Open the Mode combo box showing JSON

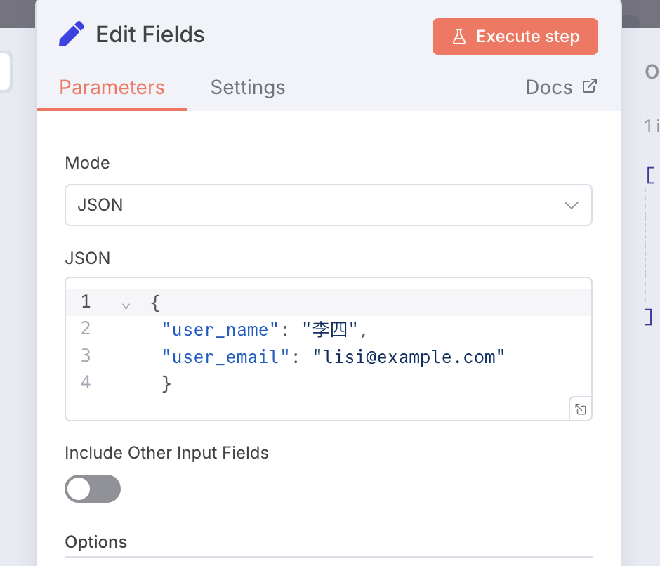coord(328,205)
